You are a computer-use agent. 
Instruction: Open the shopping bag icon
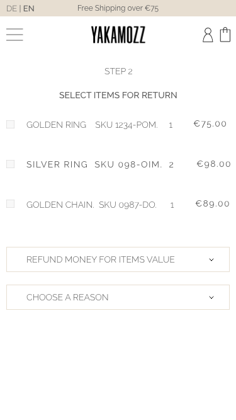pos(225,35)
